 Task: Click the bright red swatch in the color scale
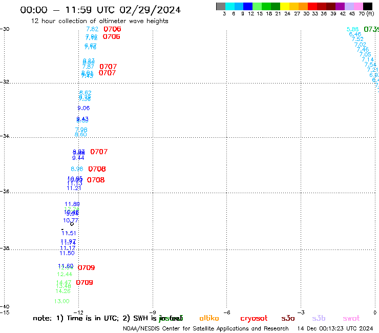coord(312,7)
